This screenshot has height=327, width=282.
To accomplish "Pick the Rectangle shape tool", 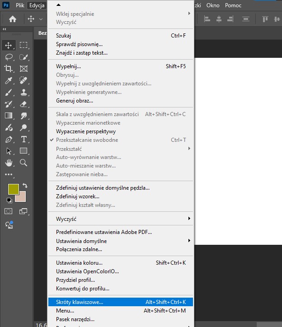I will point(23,151).
